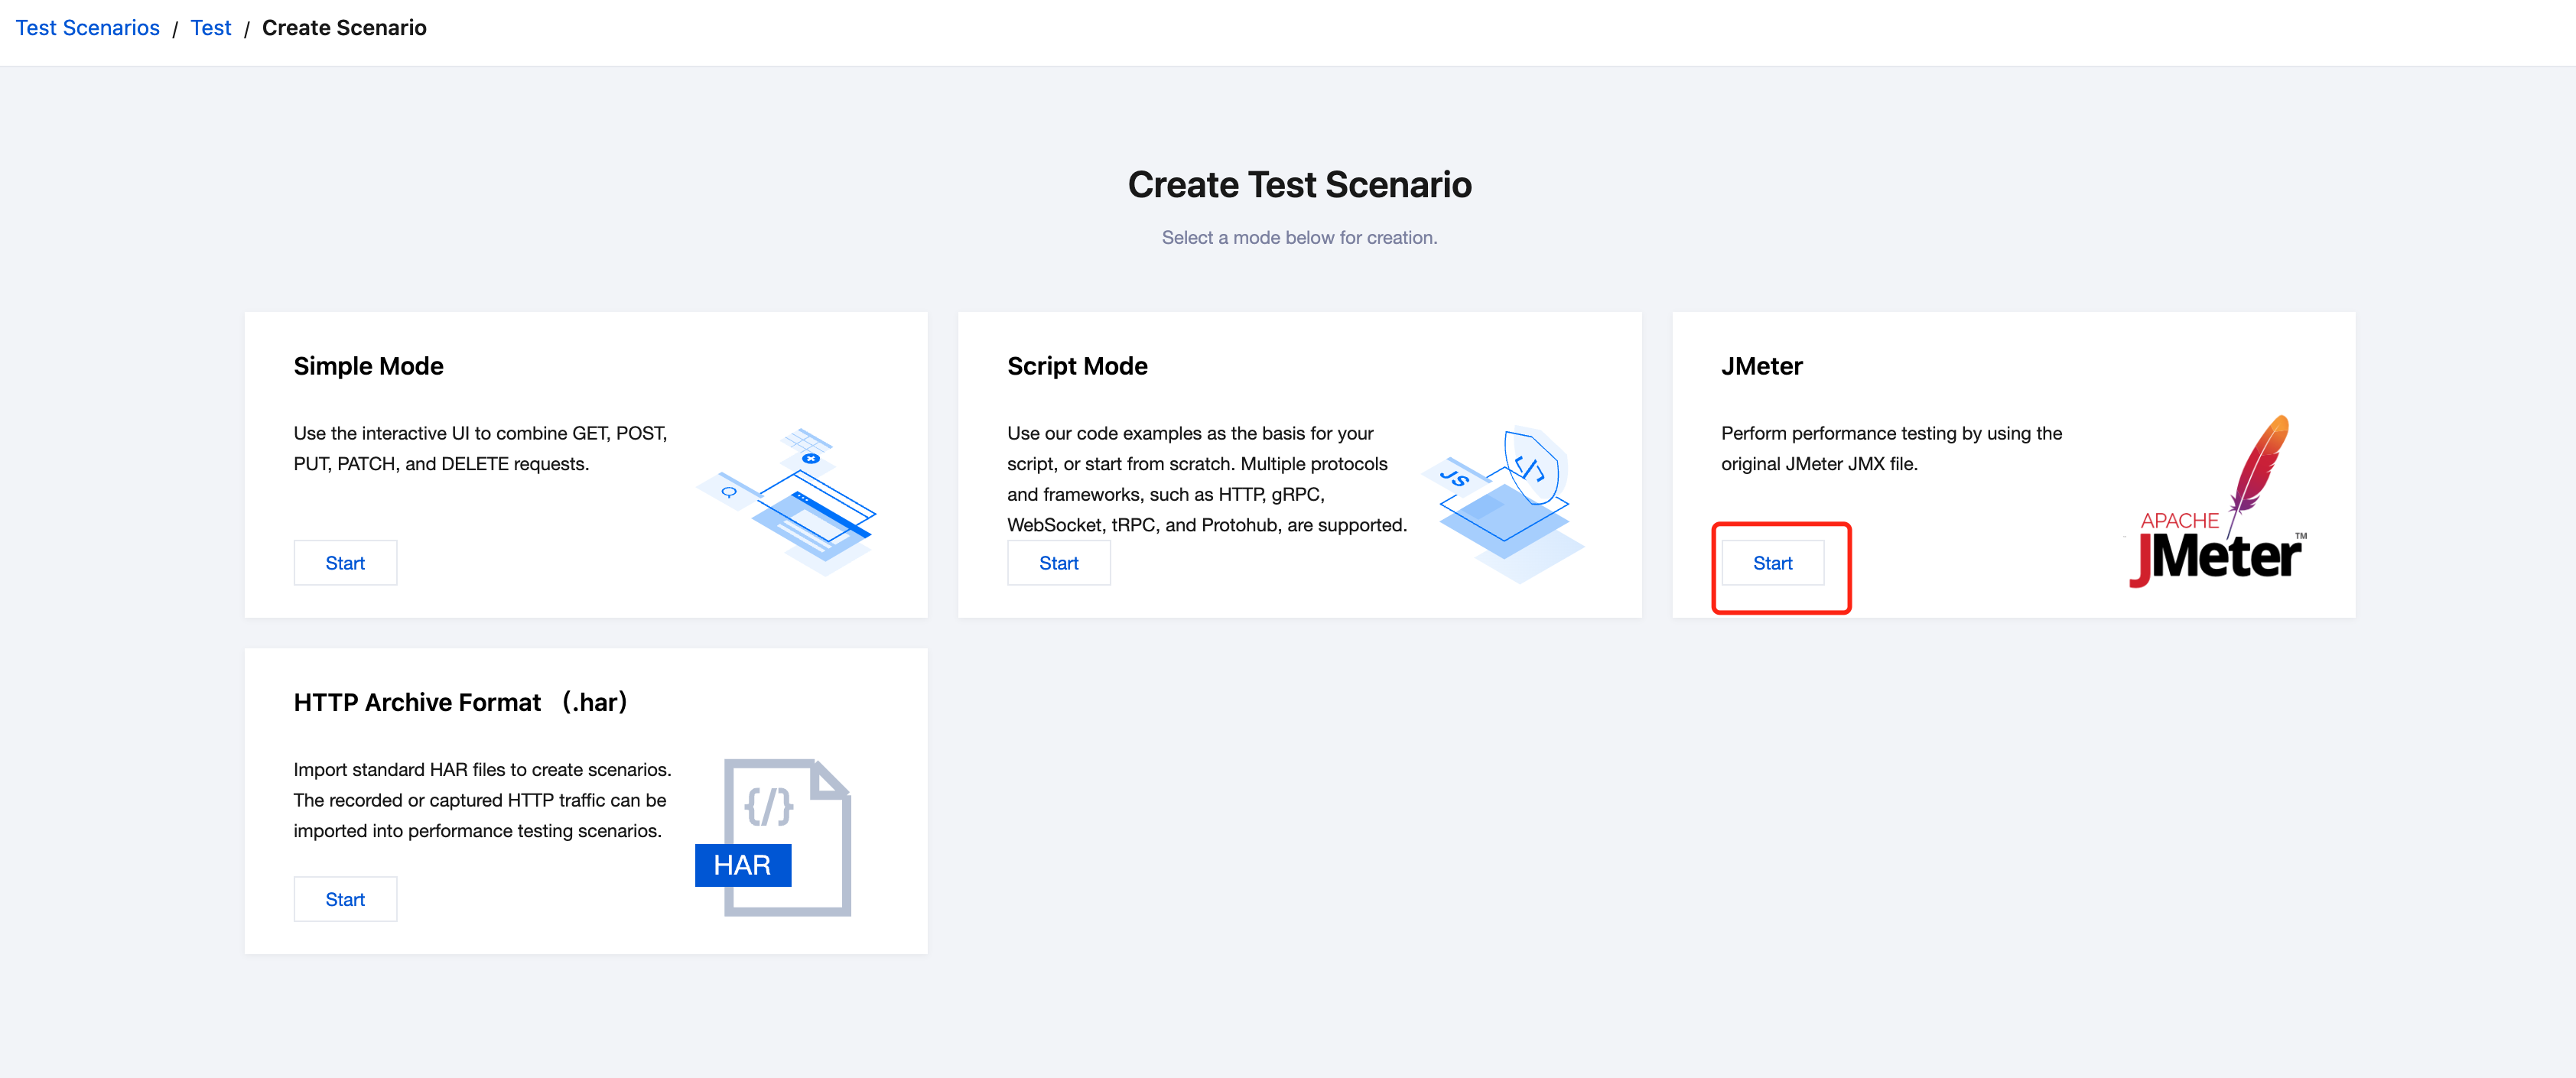The image size is (2576, 1078).
Task: Click the Script Mode protocols description
Action: point(1206,479)
